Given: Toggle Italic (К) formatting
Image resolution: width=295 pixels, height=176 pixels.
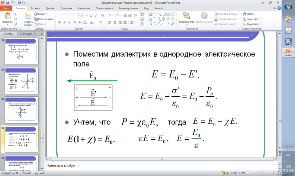Looking at the screenshot, I should (64, 22).
